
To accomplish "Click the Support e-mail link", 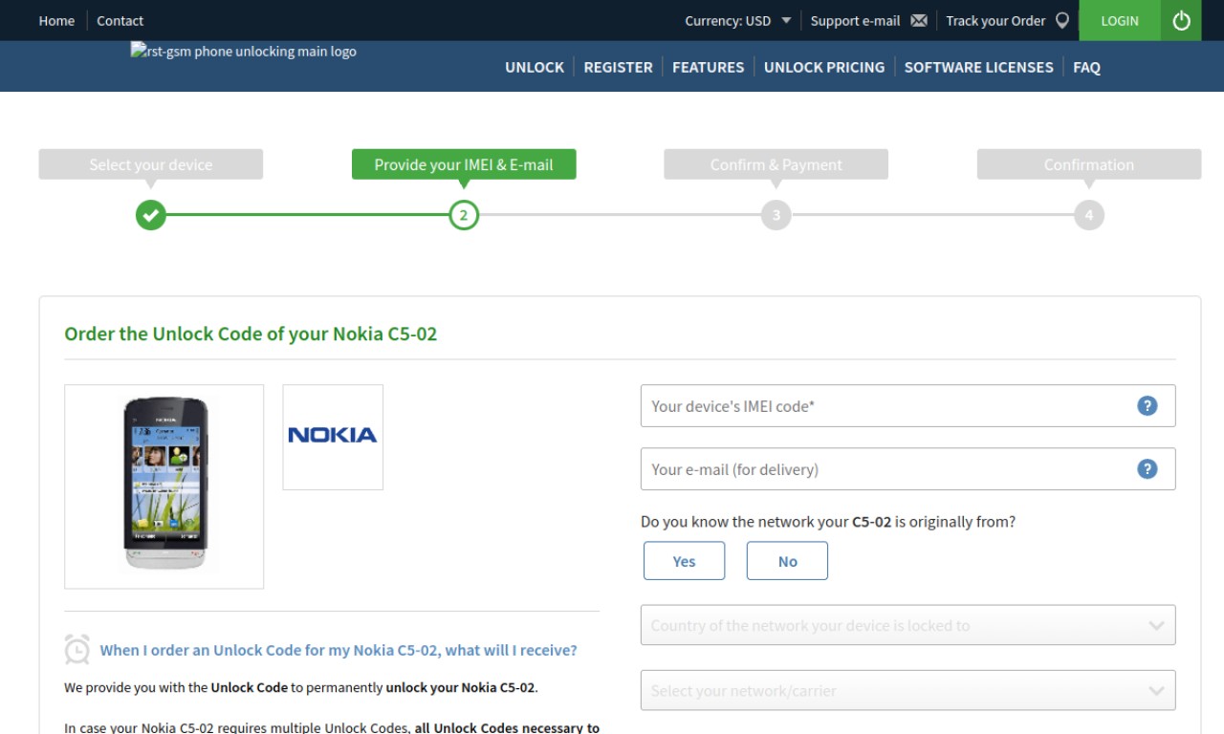I will (855, 21).
